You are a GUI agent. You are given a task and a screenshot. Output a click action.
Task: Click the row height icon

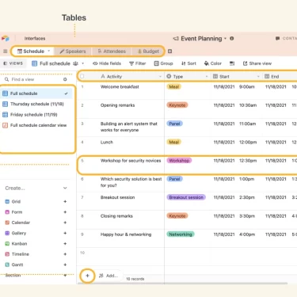(232, 63)
